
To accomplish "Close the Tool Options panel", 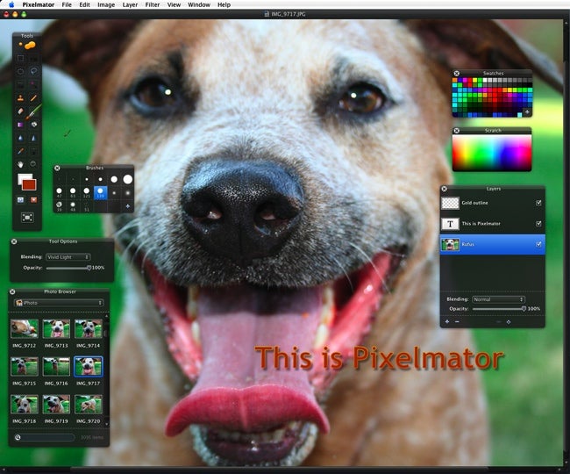I will 14,241.
